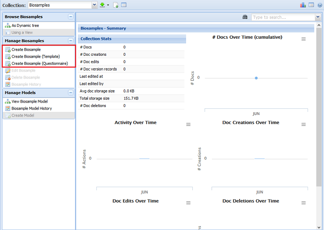Screen dimensions: 324x230
Task: Click the binoculars search icon
Action: [245, 17]
